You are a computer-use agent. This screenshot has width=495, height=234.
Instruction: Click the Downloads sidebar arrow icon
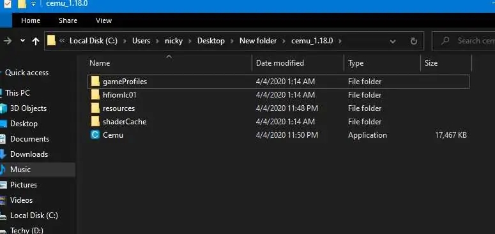[3, 154]
